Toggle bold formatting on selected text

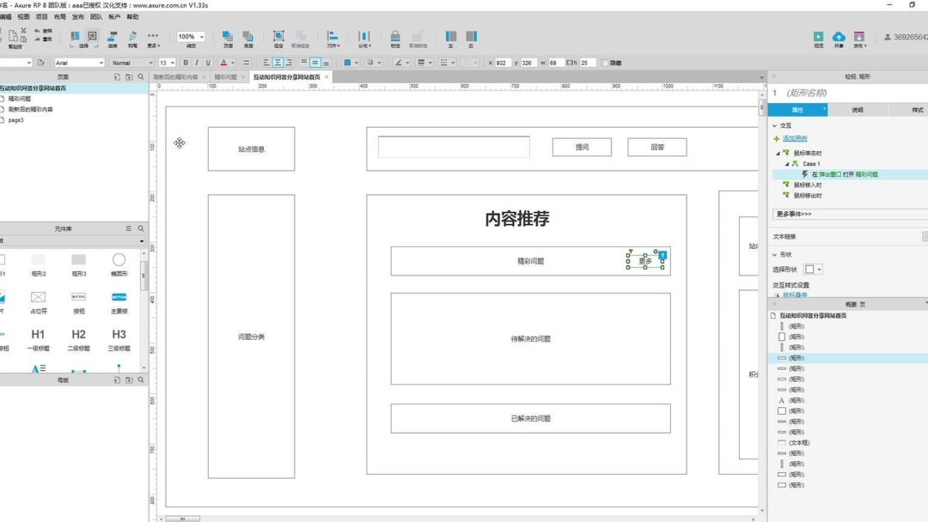point(185,62)
